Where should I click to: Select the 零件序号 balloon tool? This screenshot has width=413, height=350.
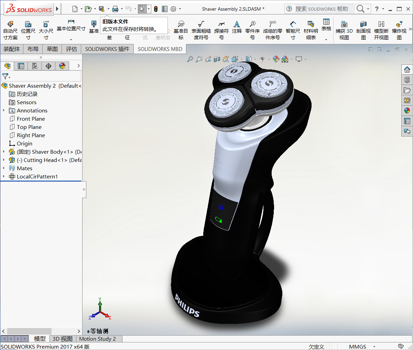252,30
